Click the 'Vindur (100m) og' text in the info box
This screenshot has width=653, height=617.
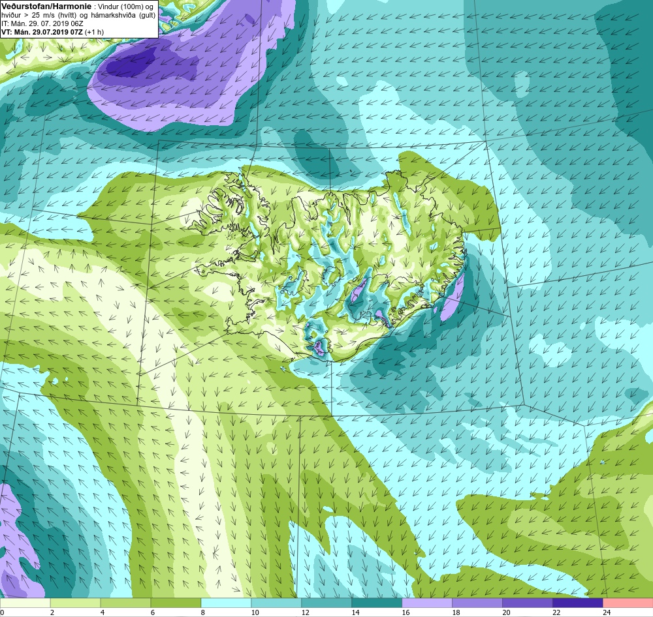(125, 7)
